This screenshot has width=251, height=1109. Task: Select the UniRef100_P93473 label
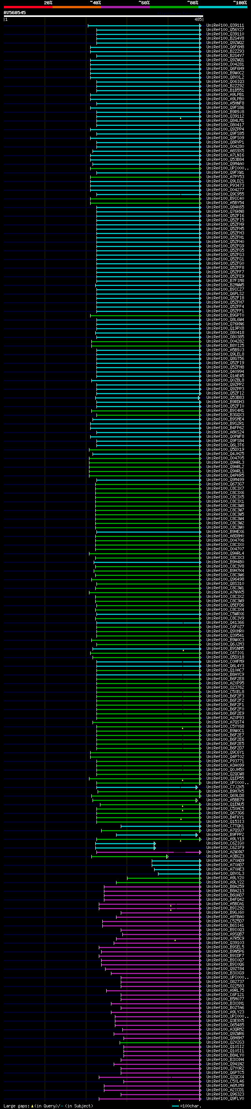[x=225, y=186]
